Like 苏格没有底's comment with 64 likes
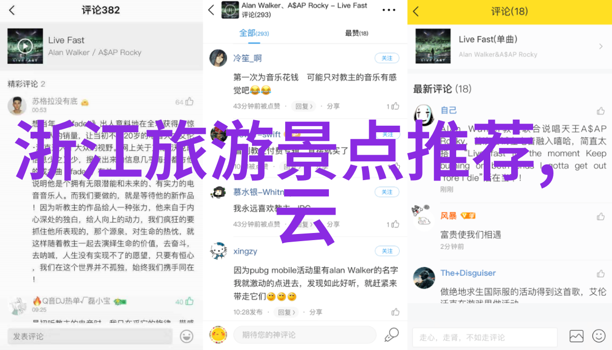Screen dimensions: 612x350 pos(189,102)
